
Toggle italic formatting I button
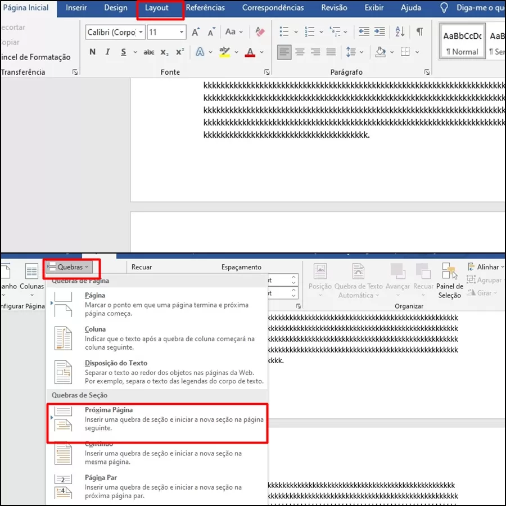pos(108,52)
